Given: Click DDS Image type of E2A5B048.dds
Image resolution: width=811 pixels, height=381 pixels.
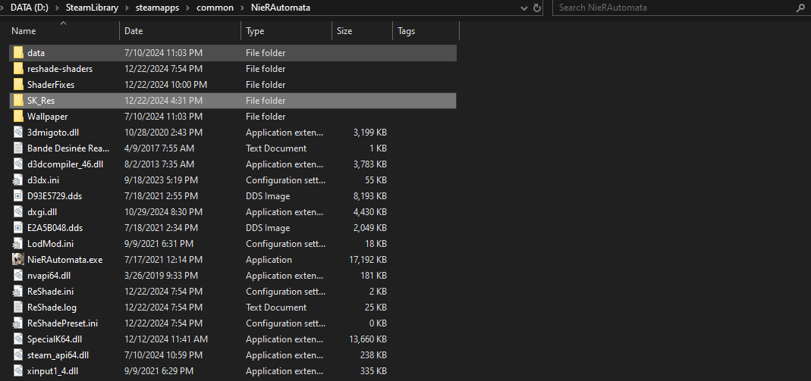Looking at the screenshot, I should click(x=267, y=228).
